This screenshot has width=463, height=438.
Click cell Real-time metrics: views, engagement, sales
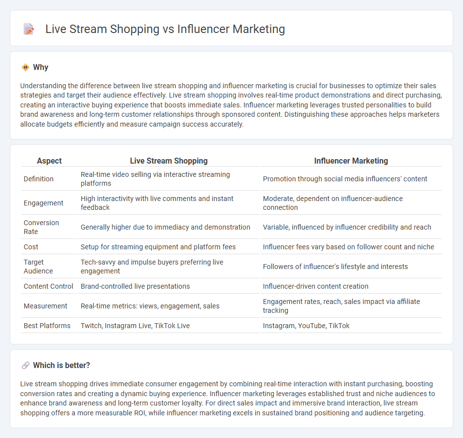pyautogui.click(x=169, y=306)
